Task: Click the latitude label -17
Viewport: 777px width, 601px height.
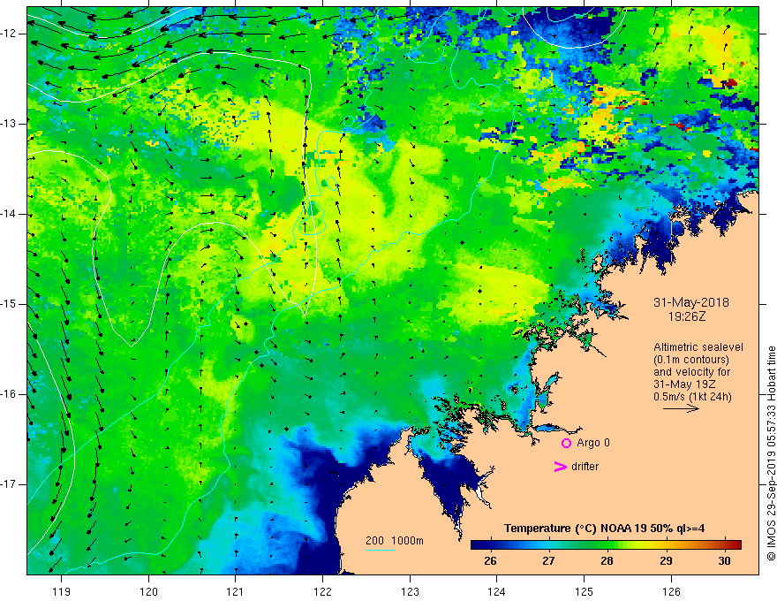Action: pyautogui.click(x=10, y=484)
